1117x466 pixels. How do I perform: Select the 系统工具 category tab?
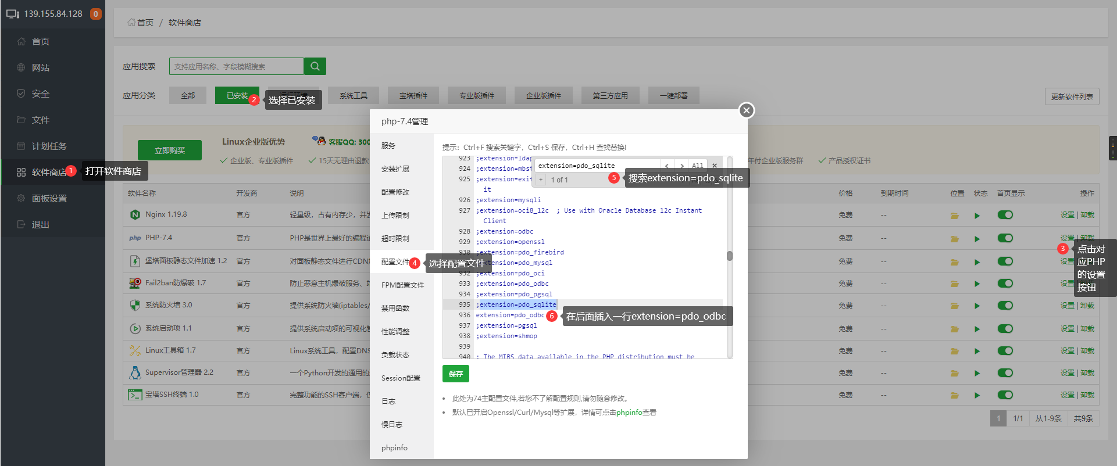(354, 95)
